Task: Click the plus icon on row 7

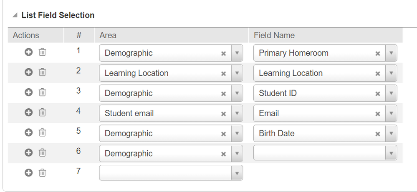Action: point(28,172)
